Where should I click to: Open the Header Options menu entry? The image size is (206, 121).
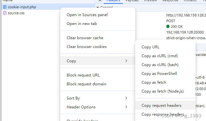(98, 107)
